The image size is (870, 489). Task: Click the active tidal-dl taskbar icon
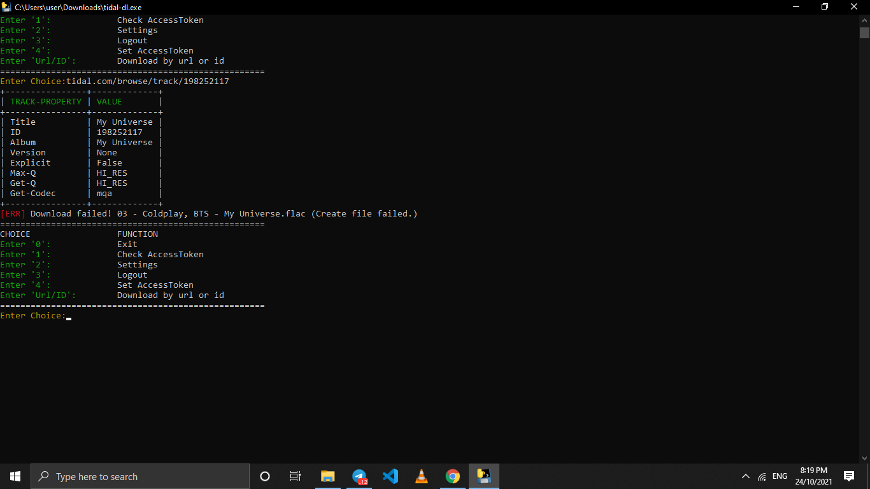click(483, 476)
